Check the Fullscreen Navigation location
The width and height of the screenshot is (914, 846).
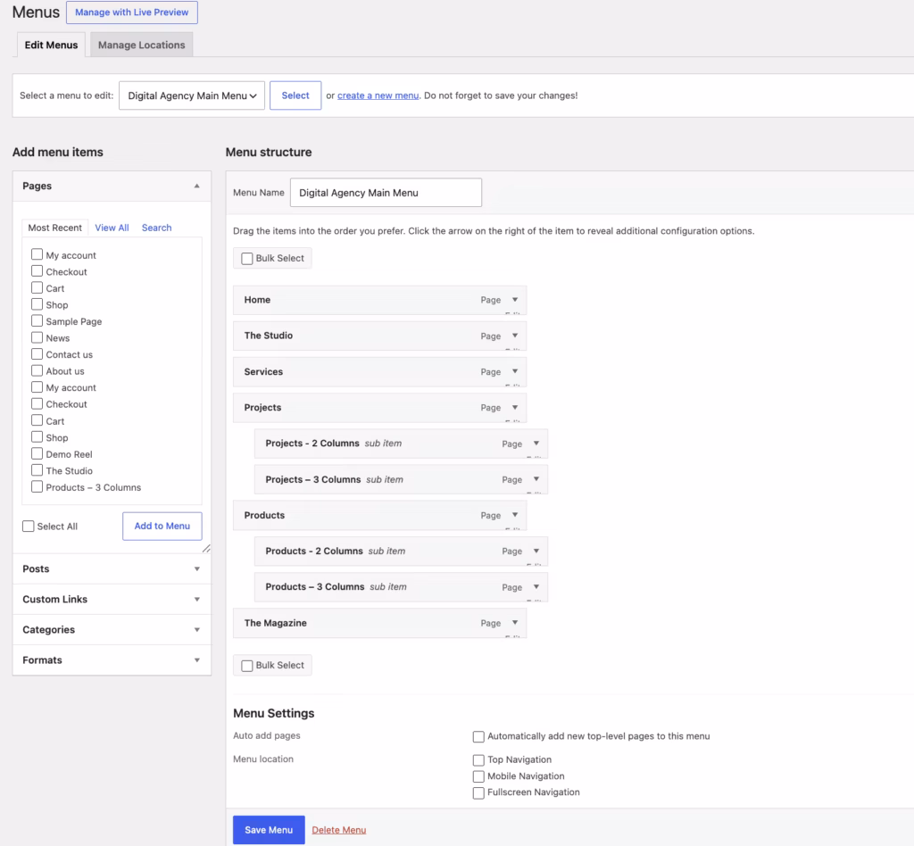pyautogui.click(x=478, y=792)
